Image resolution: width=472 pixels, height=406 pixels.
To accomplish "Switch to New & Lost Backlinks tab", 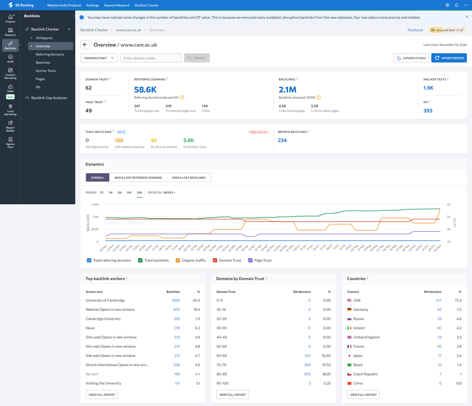I will point(189,177).
